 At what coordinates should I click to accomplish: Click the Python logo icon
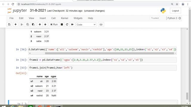coord(163,11)
